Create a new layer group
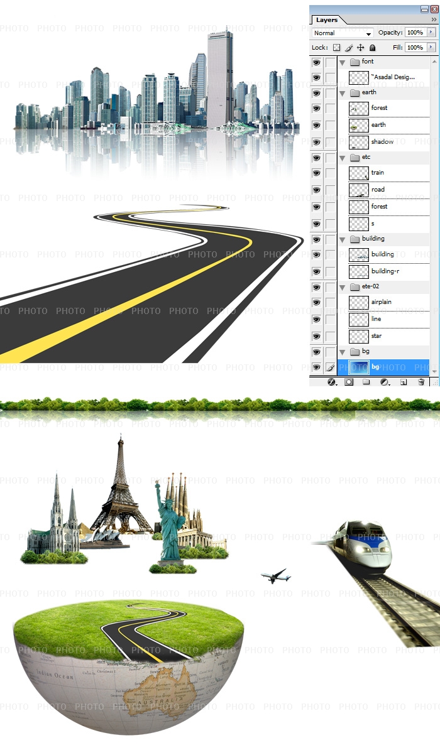Image resolution: width=440 pixels, height=755 pixels. (366, 381)
